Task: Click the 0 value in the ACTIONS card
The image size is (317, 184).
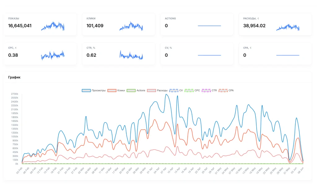Action: click(x=166, y=26)
